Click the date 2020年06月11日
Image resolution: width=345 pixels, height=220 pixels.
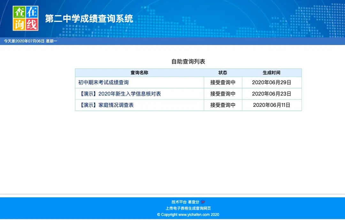pyautogui.click(x=272, y=105)
